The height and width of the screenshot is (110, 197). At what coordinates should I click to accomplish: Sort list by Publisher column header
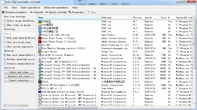pyautogui.click(x=116, y=17)
